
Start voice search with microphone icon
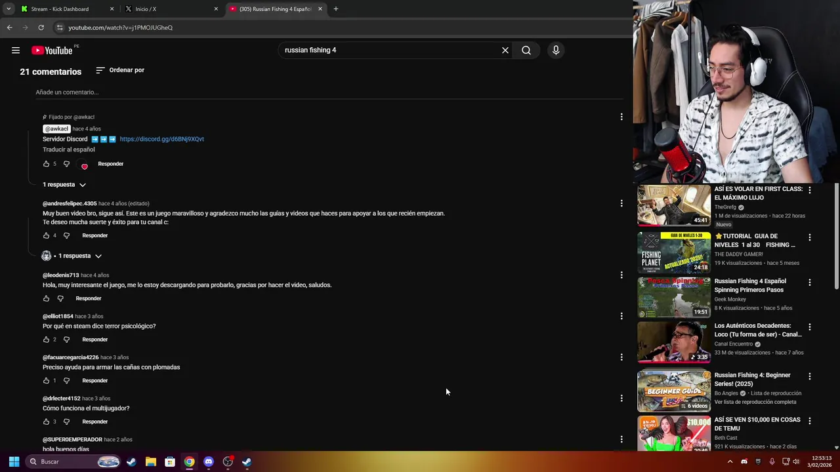[x=556, y=50]
